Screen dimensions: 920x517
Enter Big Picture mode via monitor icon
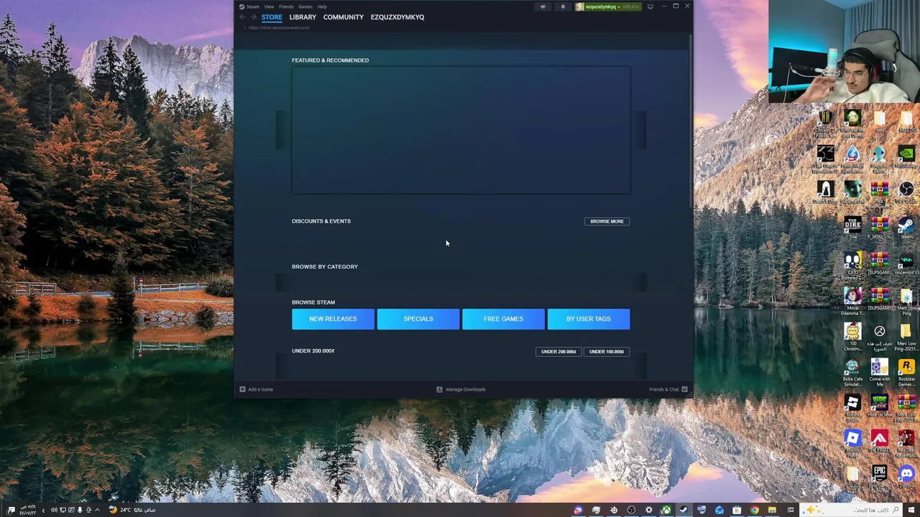(650, 6)
